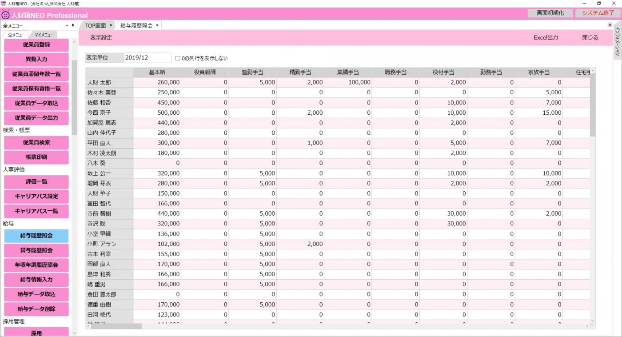Image resolution: width=622 pixels, height=337 pixels.
Task: Click the smiley app logo icon
Action: pos(6,14)
